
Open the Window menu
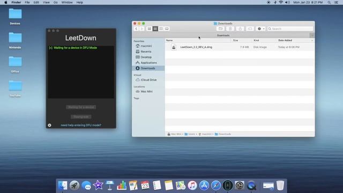tap(67, 2)
